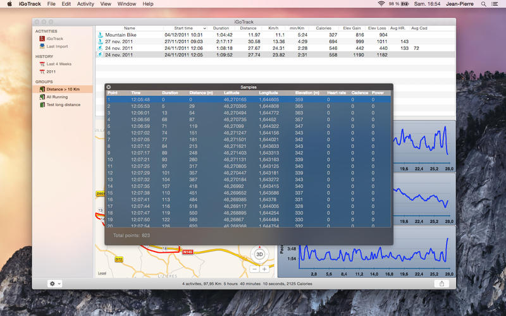Sort by Name column header

(130, 28)
